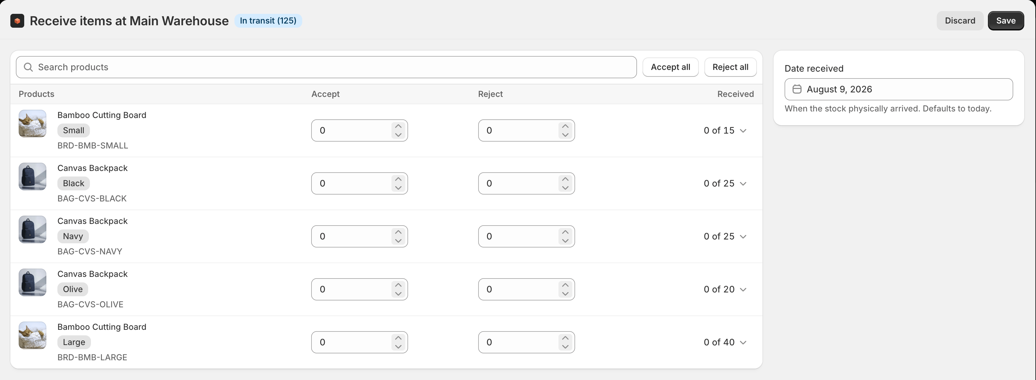Click Reject quantity field for BAG-CVS-OLIVE

pyautogui.click(x=526, y=289)
